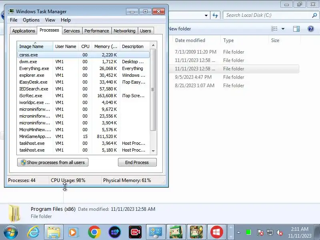Click search magnifier icon in Explorer
The height and width of the screenshot is (240, 320).
pos(314,15)
